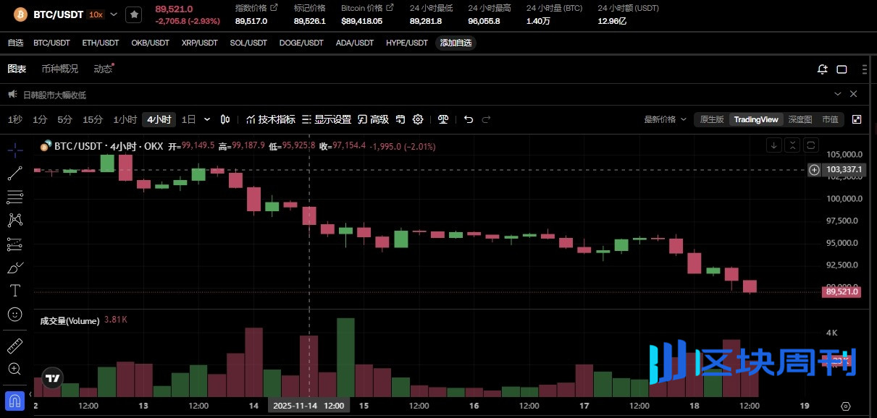This screenshot has width=877, height=418.
Task: Expand the BTC/USDT pair selector arrow
Action: click(x=114, y=14)
